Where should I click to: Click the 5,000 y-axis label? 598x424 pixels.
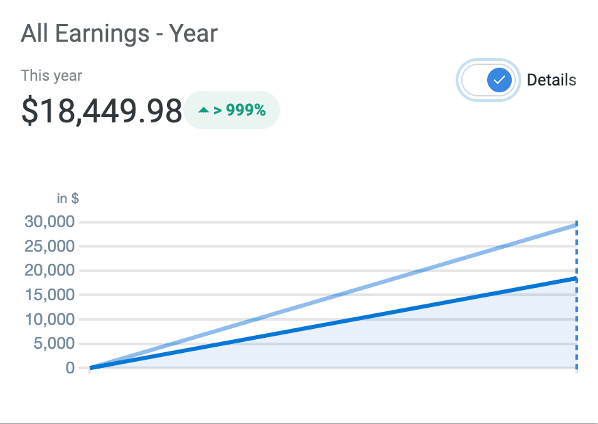point(53,343)
